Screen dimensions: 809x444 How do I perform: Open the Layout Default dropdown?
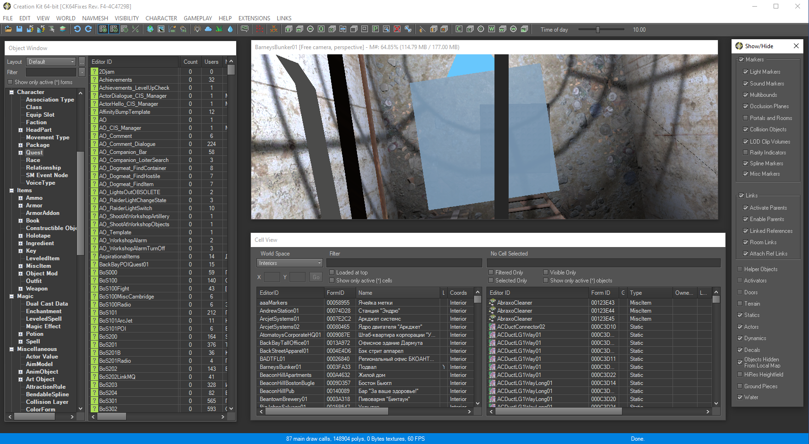[51, 62]
